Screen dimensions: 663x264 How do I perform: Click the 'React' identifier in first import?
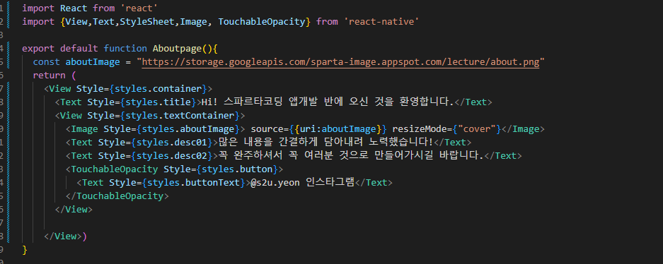(x=74, y=8)
